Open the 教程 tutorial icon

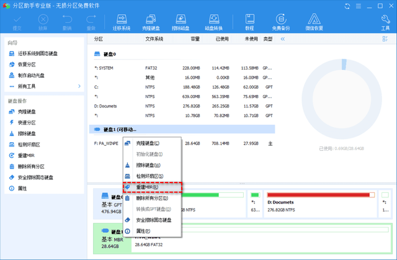(249, 22)
